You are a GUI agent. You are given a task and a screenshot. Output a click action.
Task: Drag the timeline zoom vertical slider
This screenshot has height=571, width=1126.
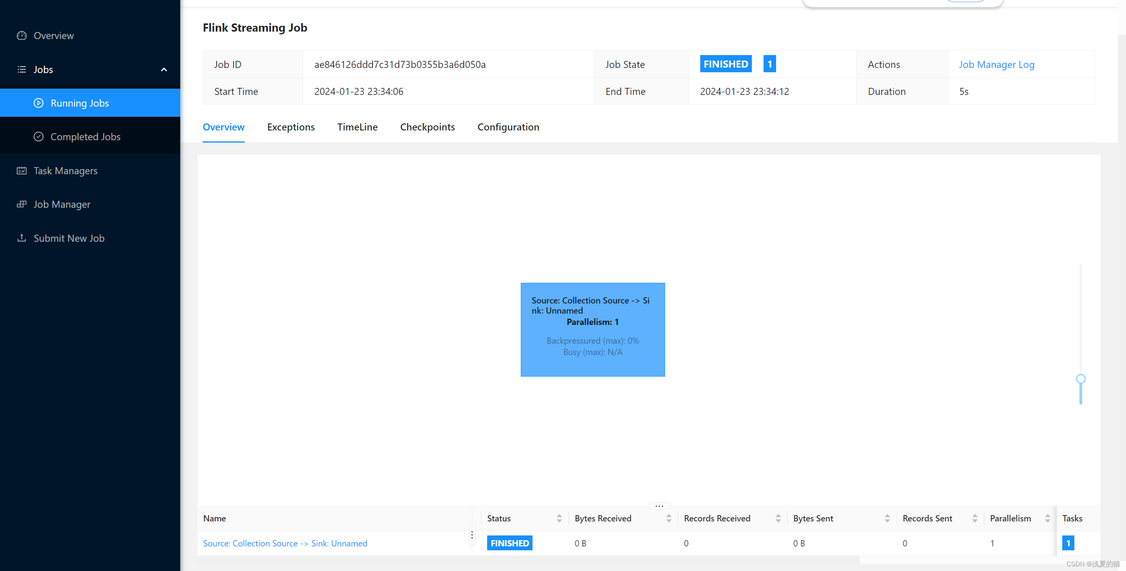pos(1081,380)
